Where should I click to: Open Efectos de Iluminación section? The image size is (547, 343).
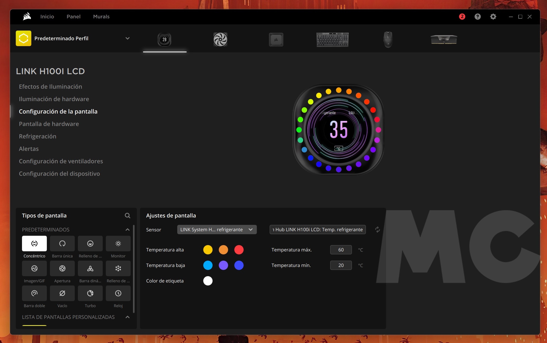click(x=50, y=87)
